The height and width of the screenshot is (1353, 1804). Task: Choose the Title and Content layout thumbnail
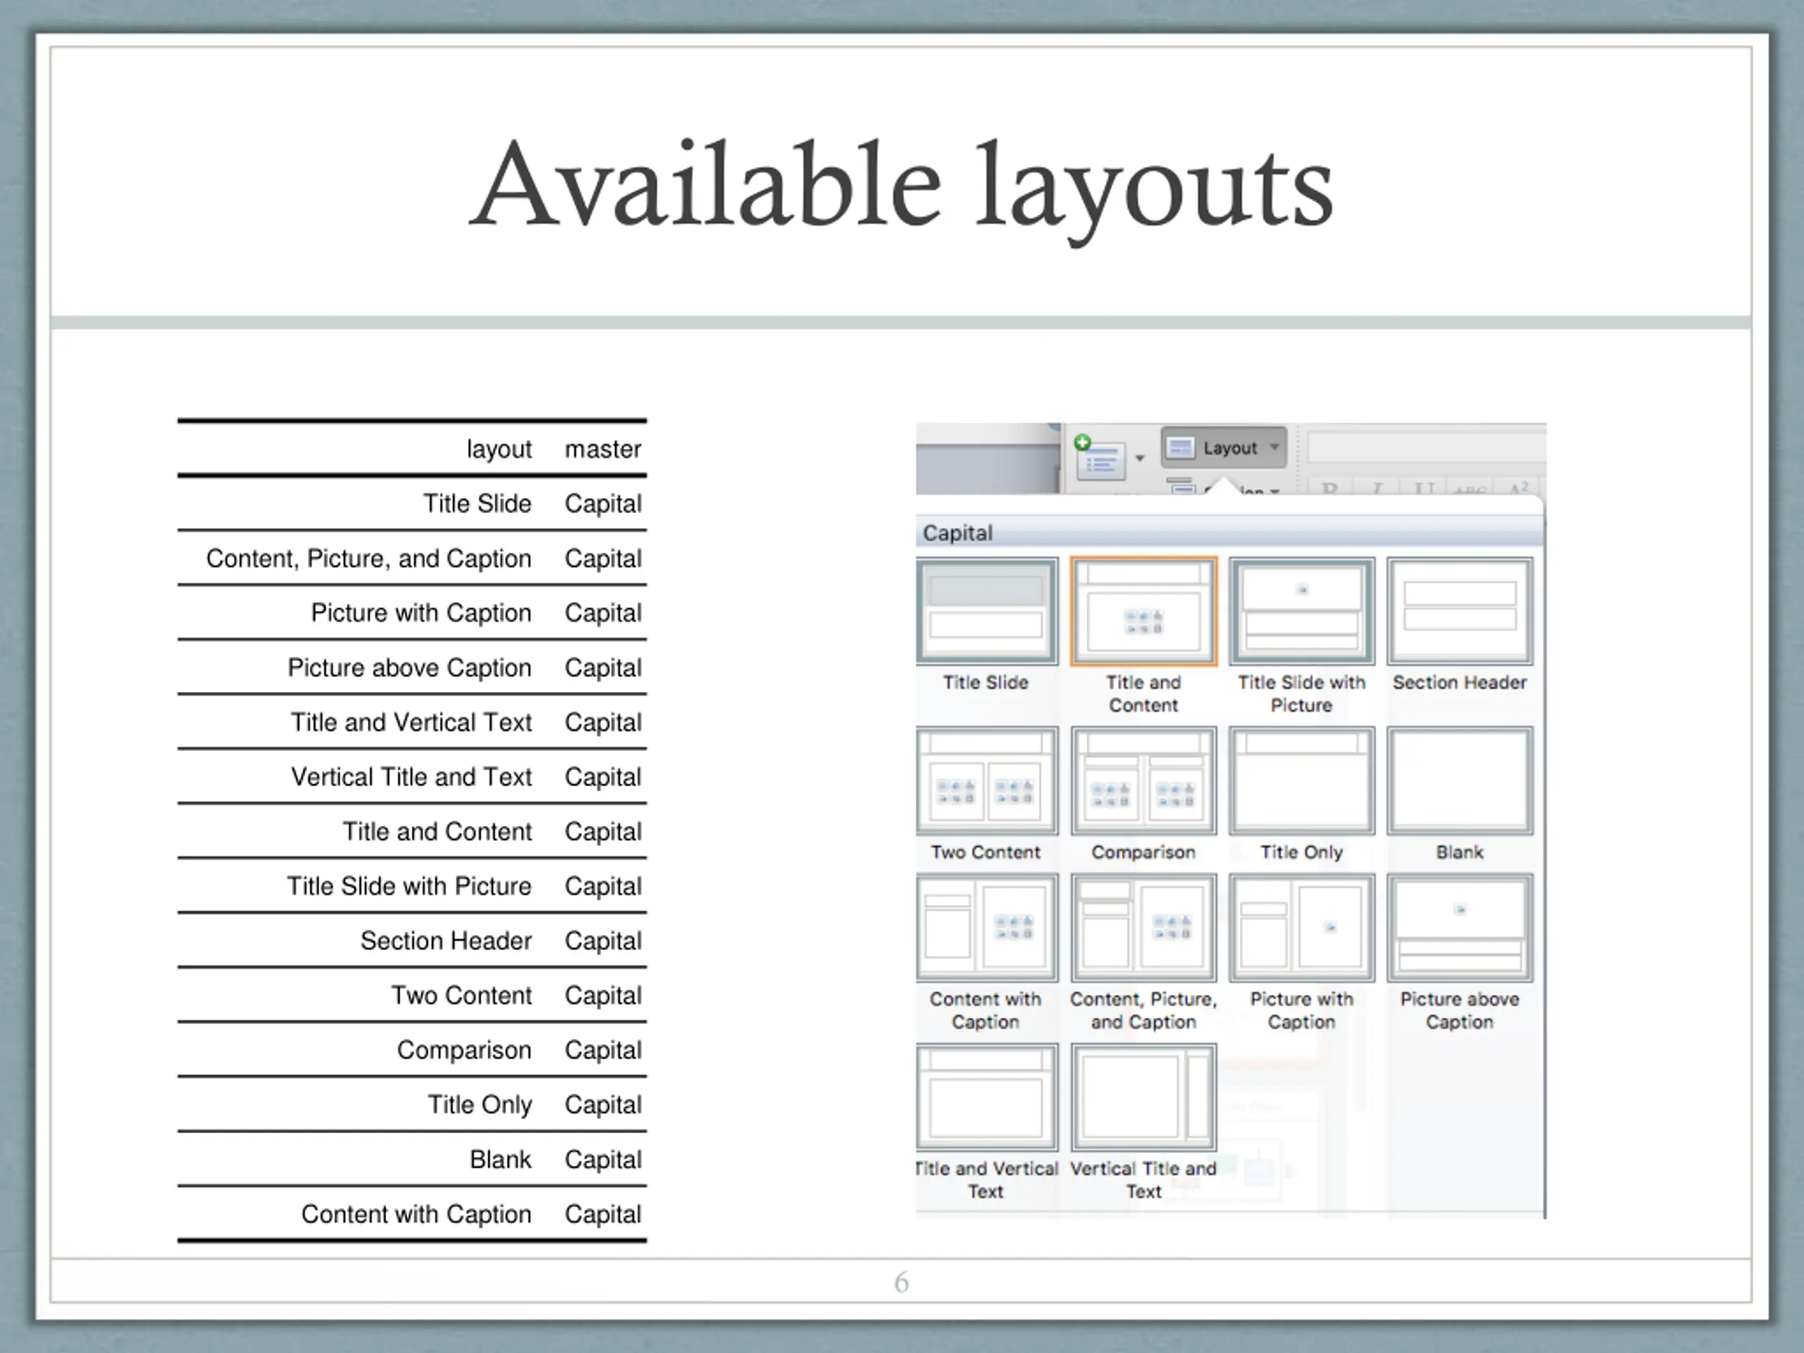(1144, 612)
